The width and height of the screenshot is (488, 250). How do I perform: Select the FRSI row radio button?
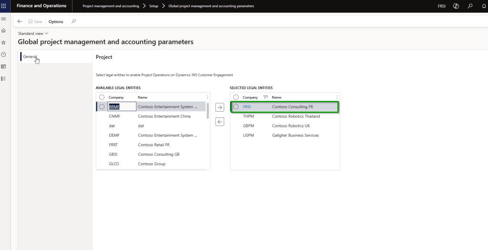click(x=236, y=107)
